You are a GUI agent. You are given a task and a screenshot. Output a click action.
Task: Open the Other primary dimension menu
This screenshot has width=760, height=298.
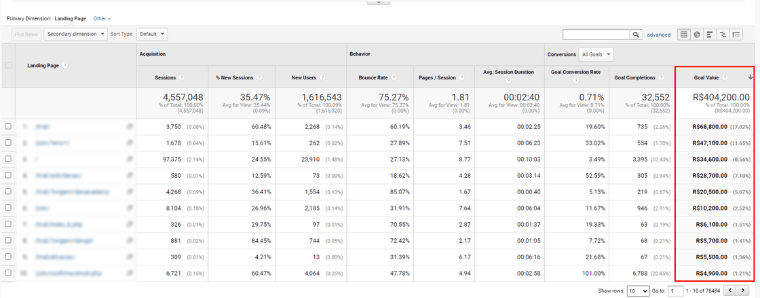pyautogui.click(x=102, y=18)
